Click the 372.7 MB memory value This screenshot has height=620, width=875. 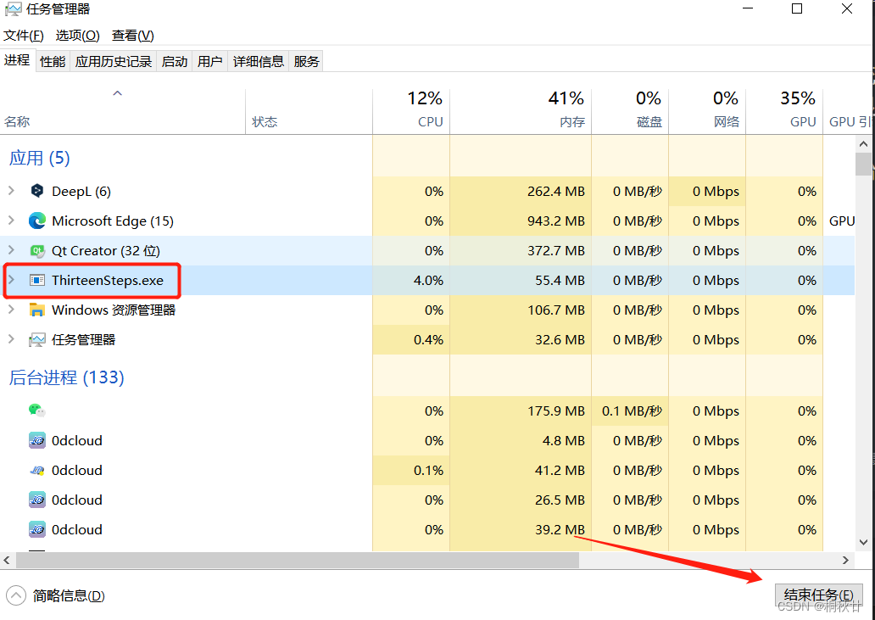click(x=556, y=250)
